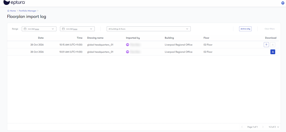This screenshot has width=286, height=132.
Task: Download the floorplan imported at 10:01 AM
Action: click(x=273, y=52)
